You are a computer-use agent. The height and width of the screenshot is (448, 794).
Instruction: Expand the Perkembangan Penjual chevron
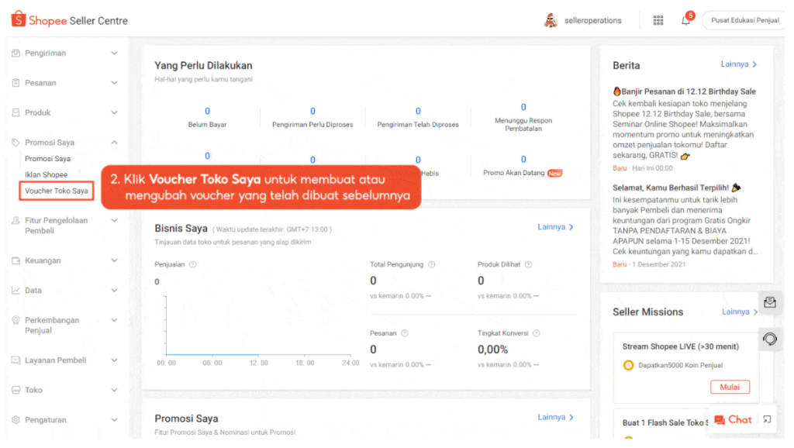click(115, 320)
